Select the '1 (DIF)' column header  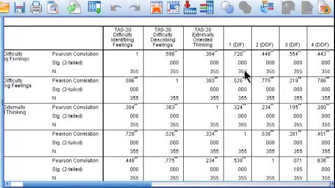pos(236,45)
